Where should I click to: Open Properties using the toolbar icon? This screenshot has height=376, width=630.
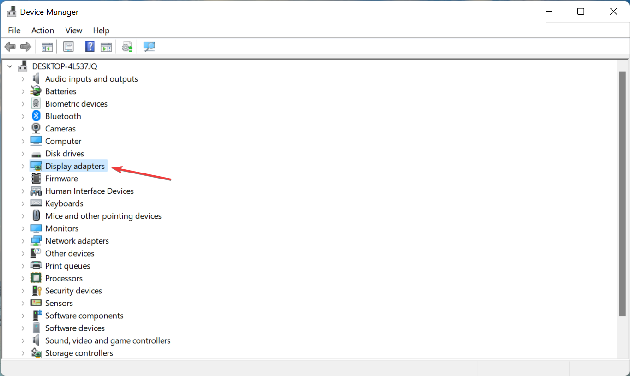[x=68, y=46]
